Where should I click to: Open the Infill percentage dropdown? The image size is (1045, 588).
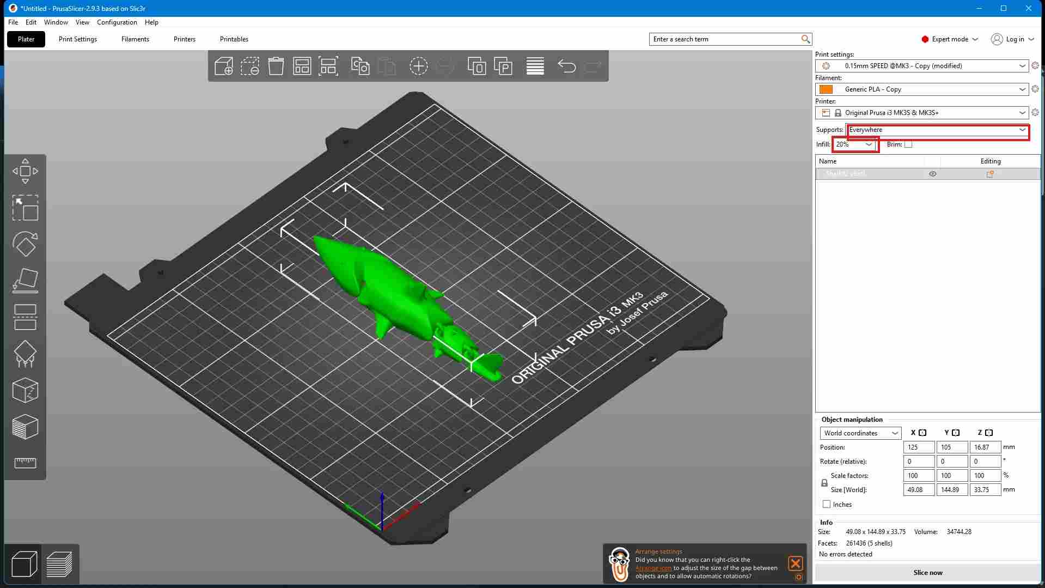coord(854,144)
